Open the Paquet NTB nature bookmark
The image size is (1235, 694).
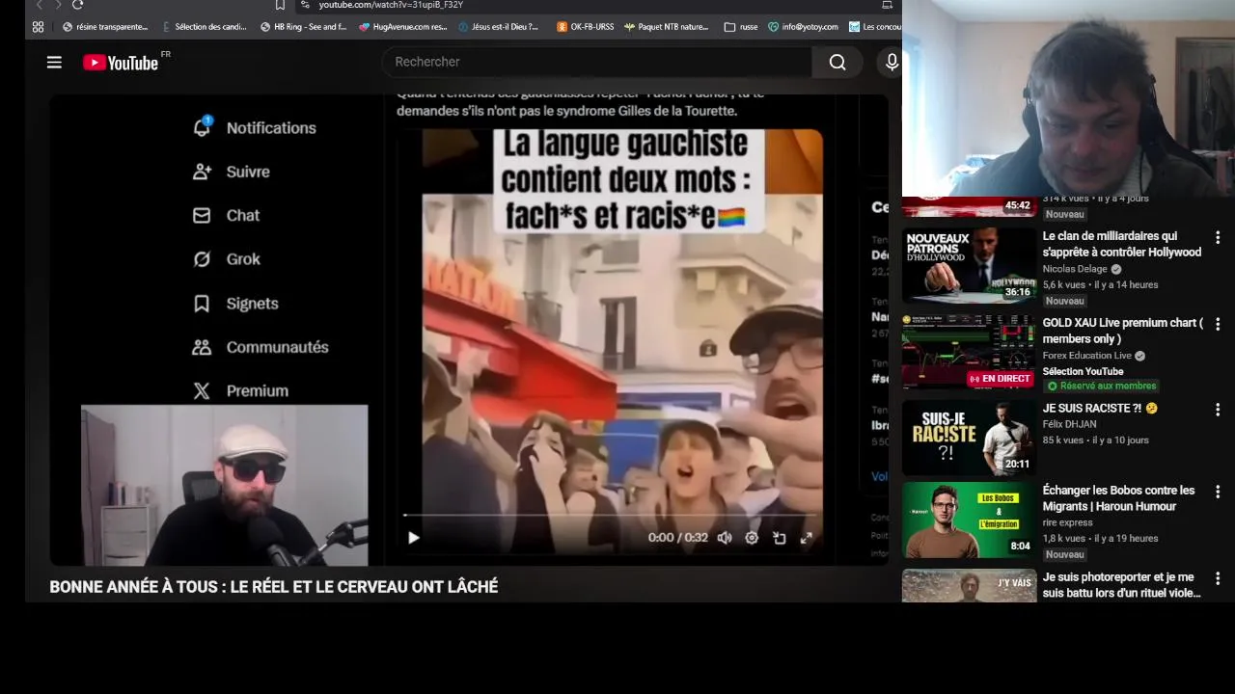[666, 27]
